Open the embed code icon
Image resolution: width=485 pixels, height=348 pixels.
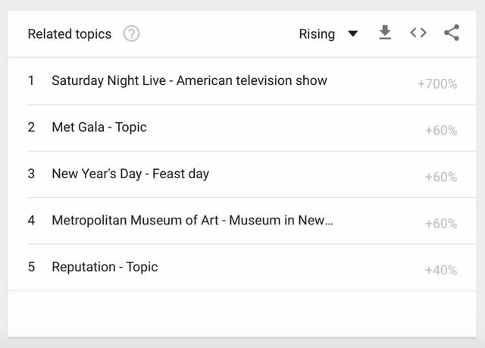[x=418, y=33]
